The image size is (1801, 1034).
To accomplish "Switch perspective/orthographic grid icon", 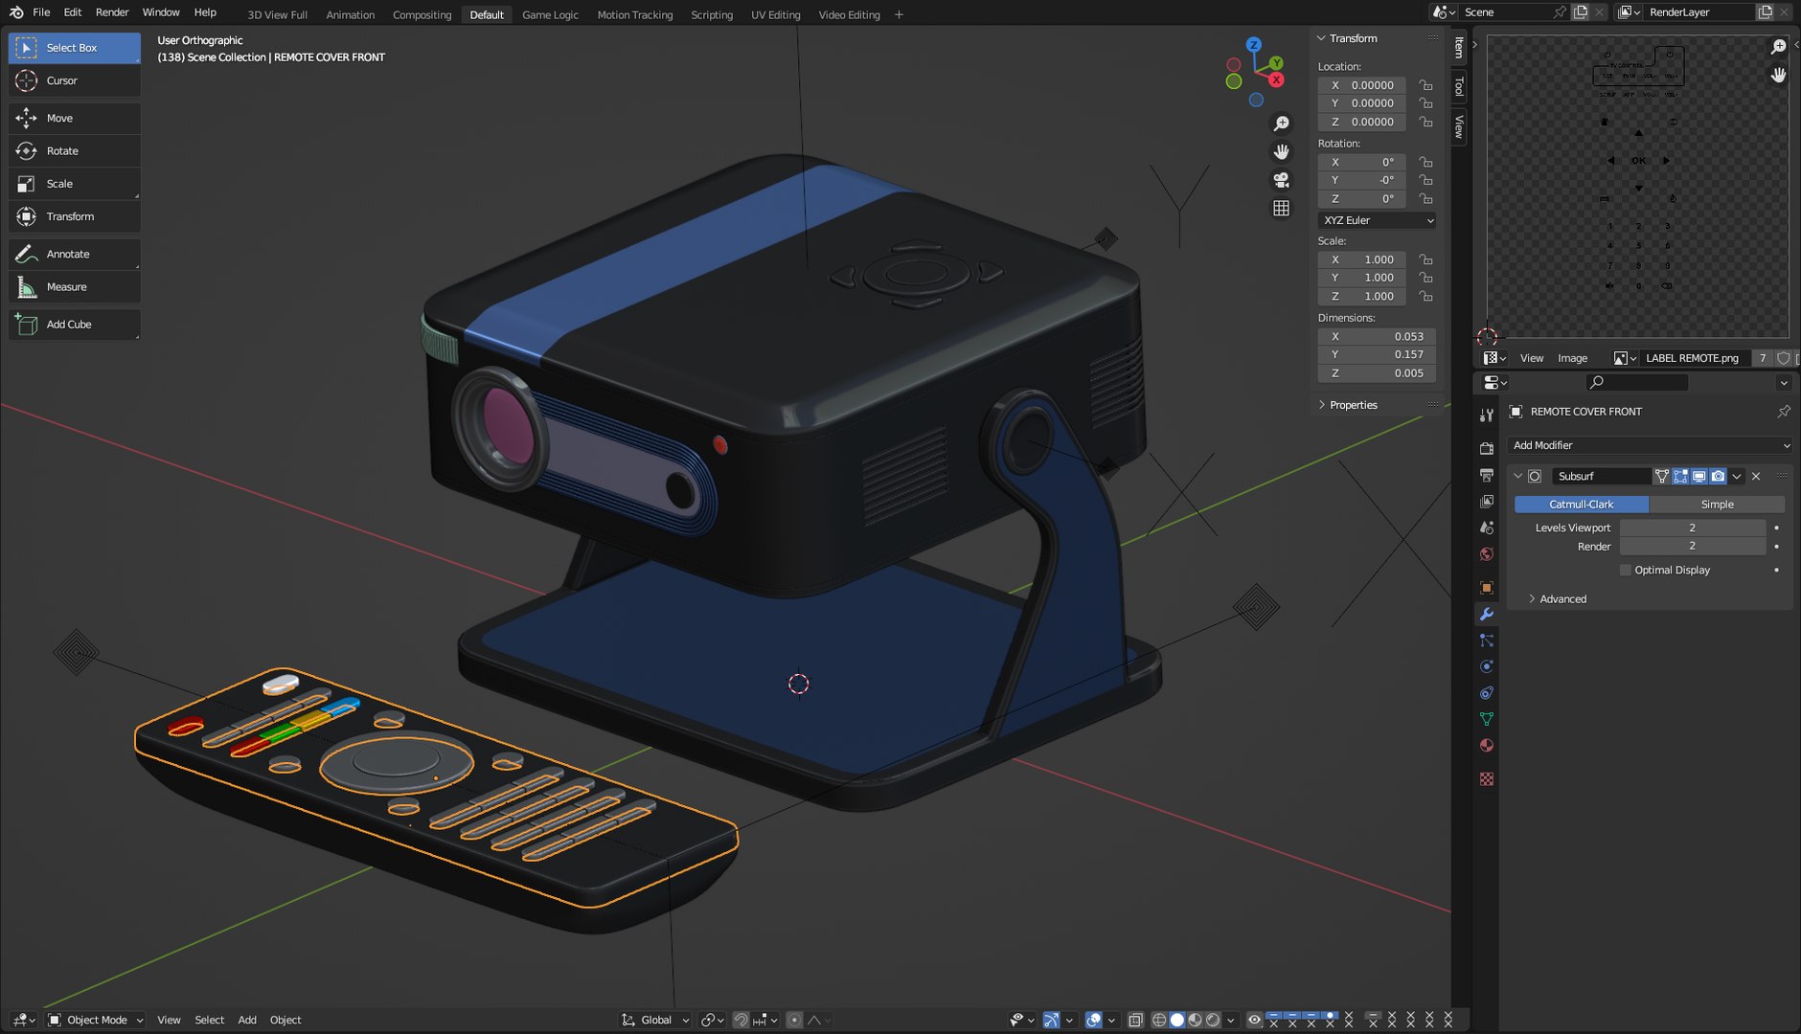I will 1281,208.
